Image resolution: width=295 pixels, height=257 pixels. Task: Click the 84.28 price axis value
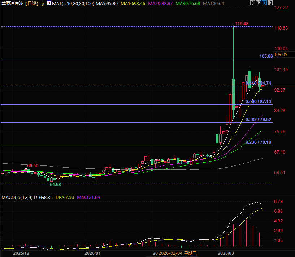point(280,111)
